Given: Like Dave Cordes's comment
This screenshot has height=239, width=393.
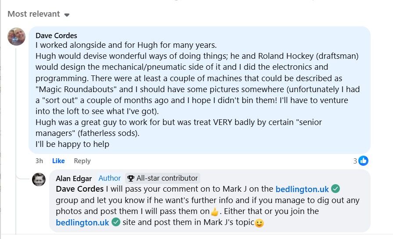Looking at the screenshot, I should pos(58,161).
